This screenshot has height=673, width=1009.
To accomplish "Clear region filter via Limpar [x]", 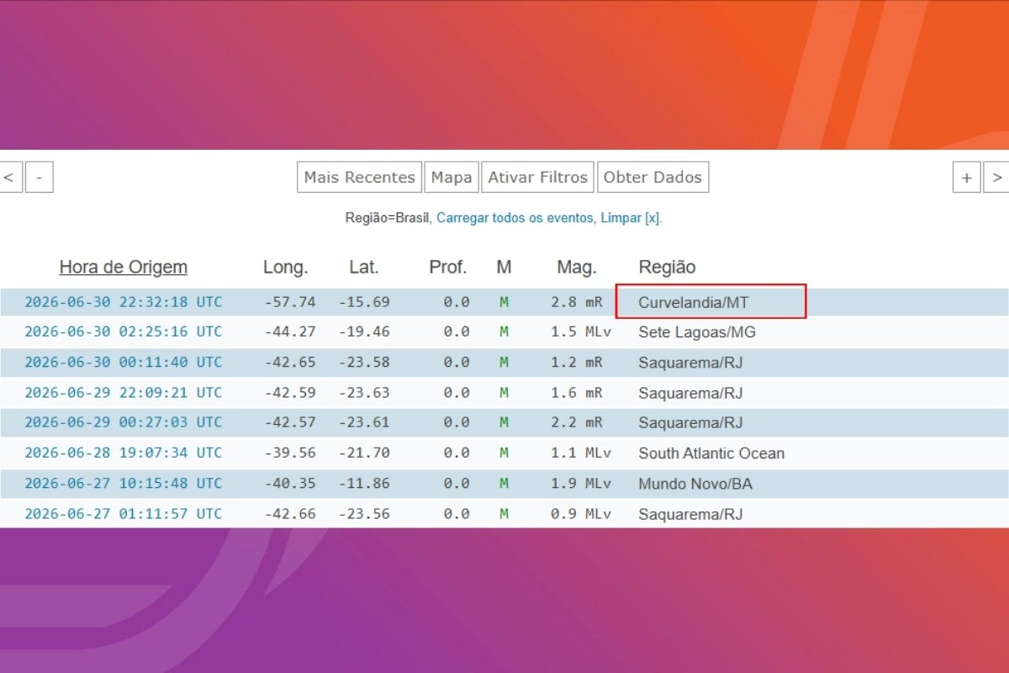I will click(x=631, y=218).
